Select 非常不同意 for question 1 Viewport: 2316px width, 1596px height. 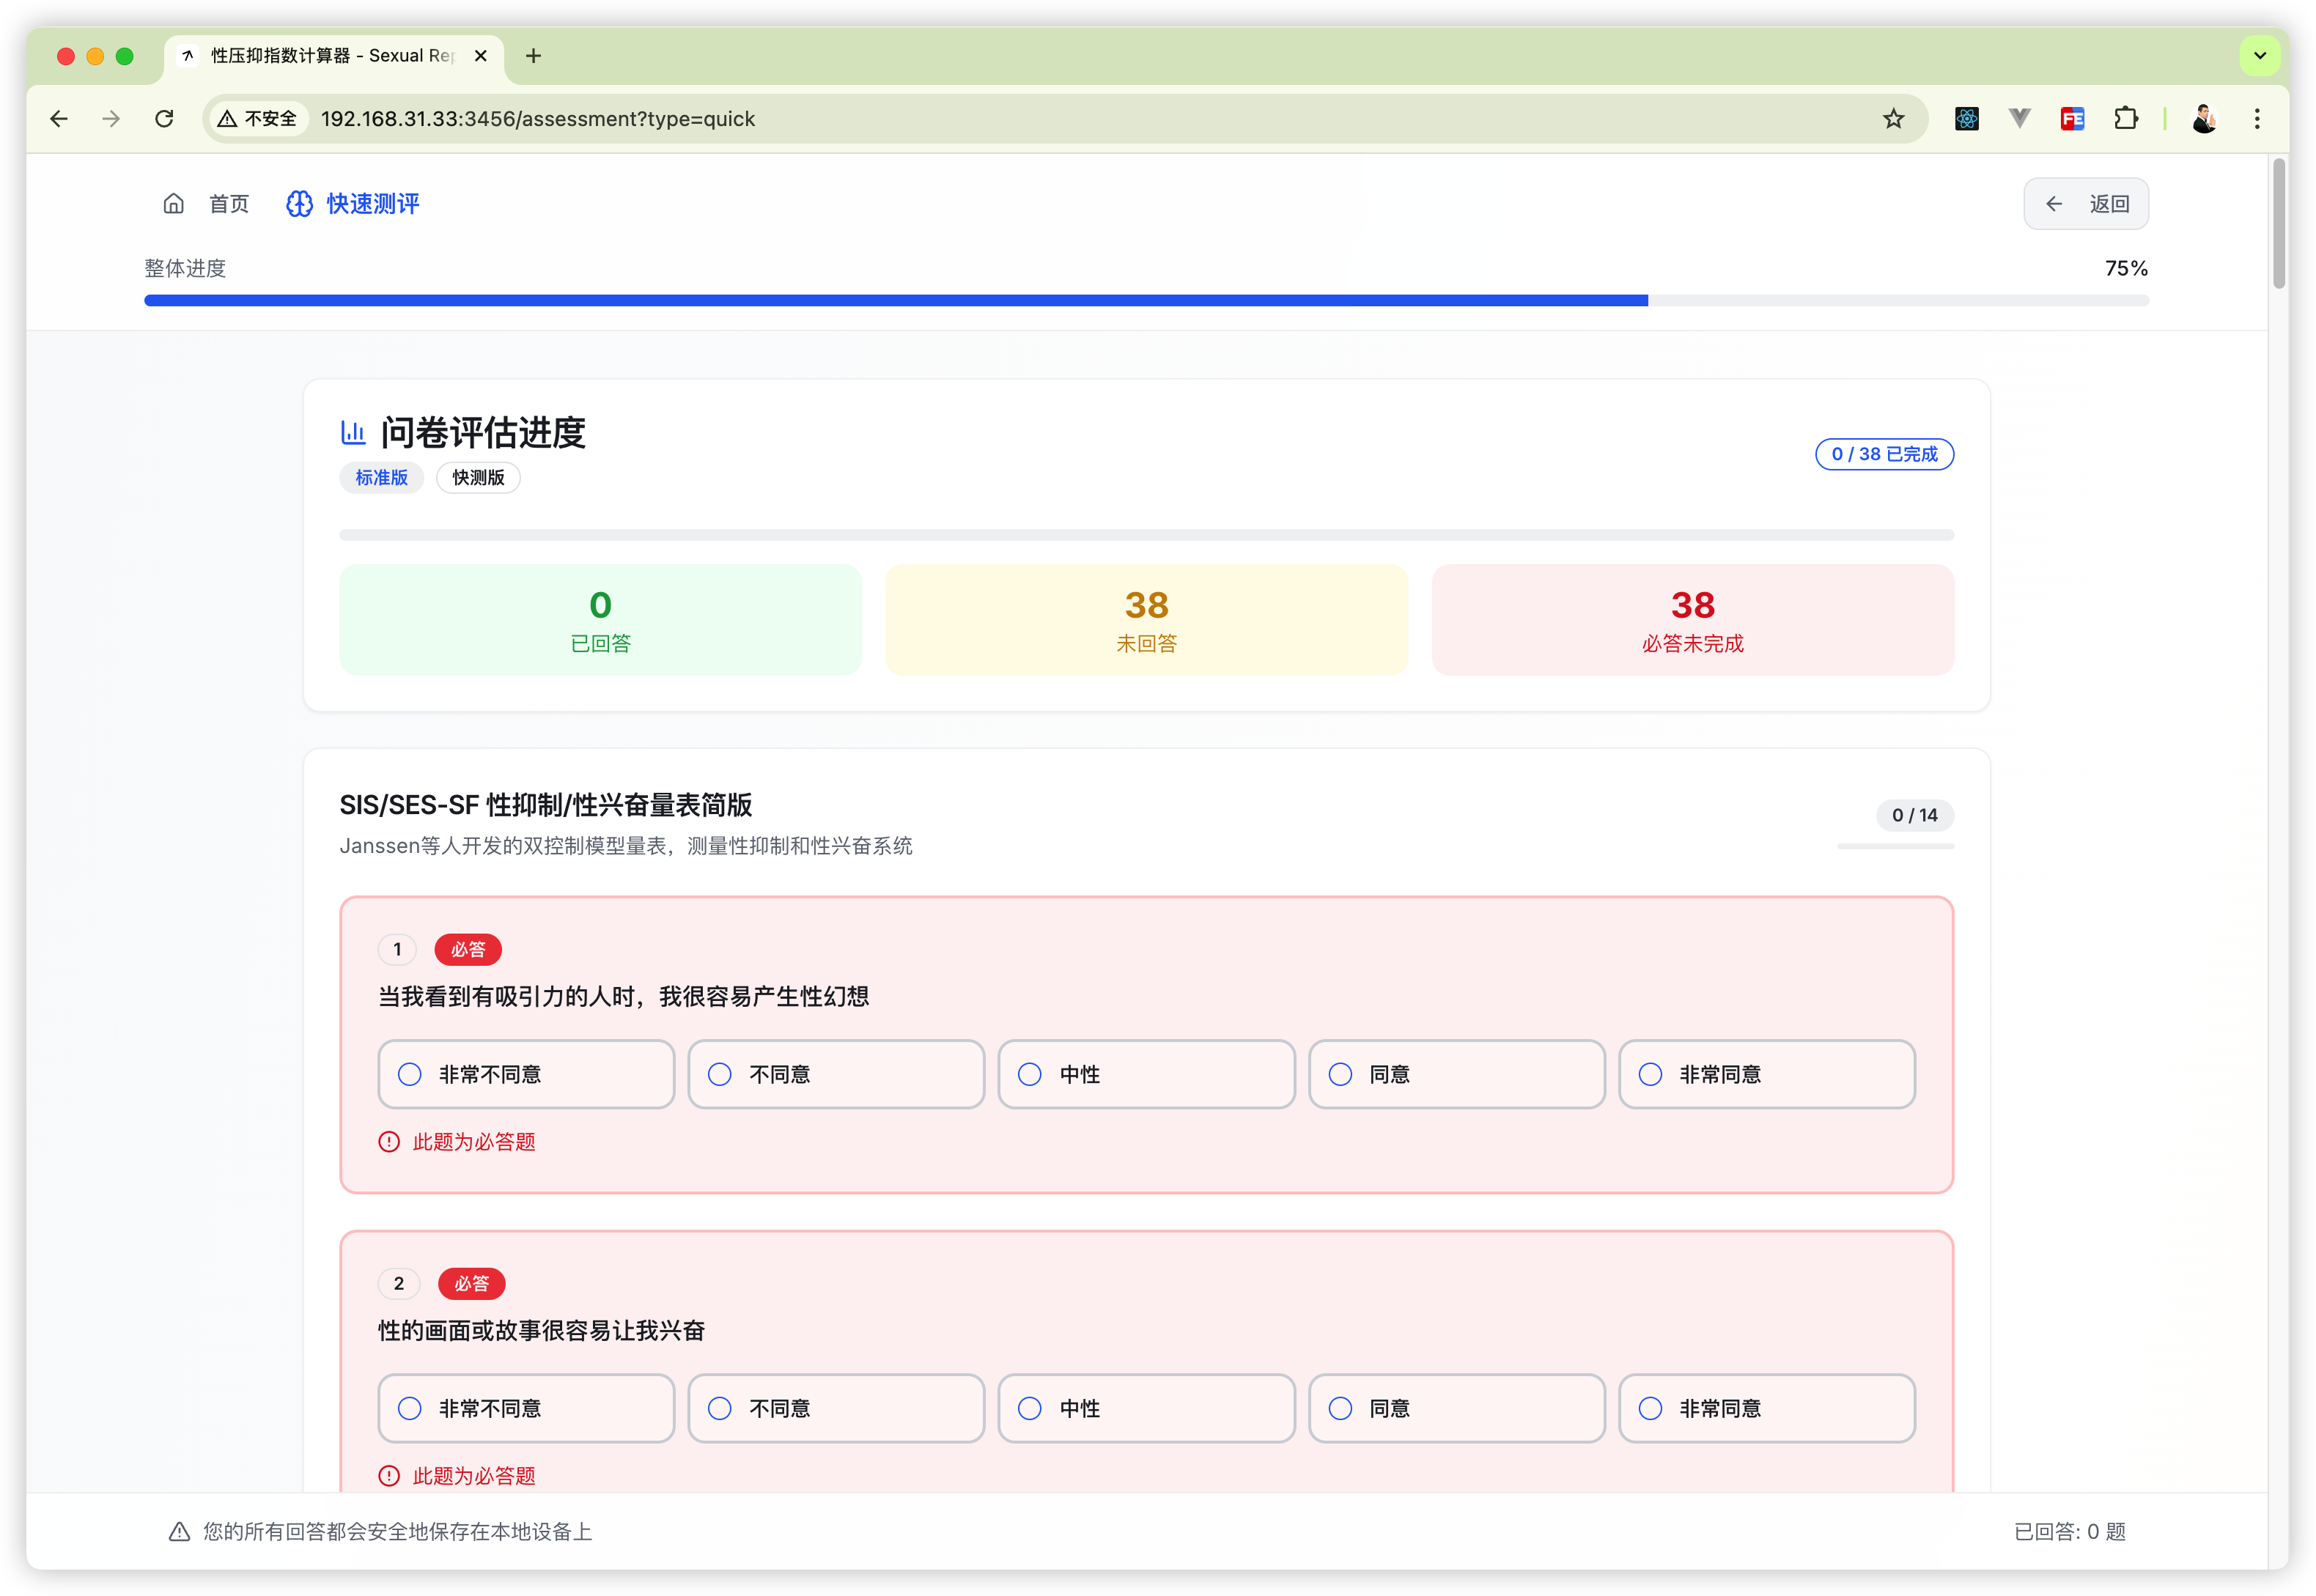(x=526, y=1074)
